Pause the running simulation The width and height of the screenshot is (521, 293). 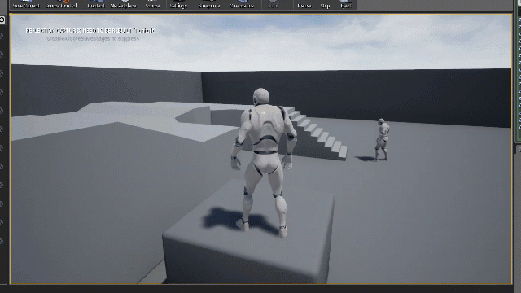[304, 5]
